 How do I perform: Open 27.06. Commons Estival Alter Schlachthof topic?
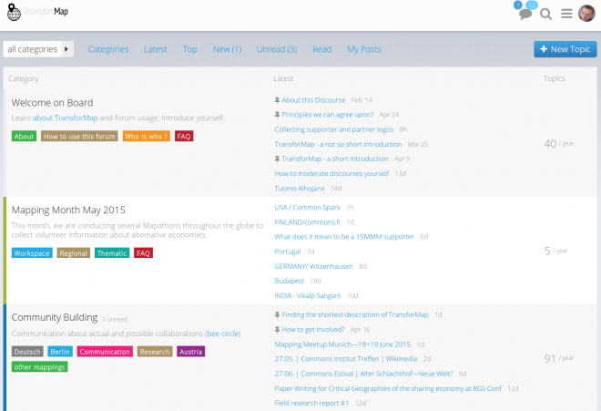coord(363,374)
